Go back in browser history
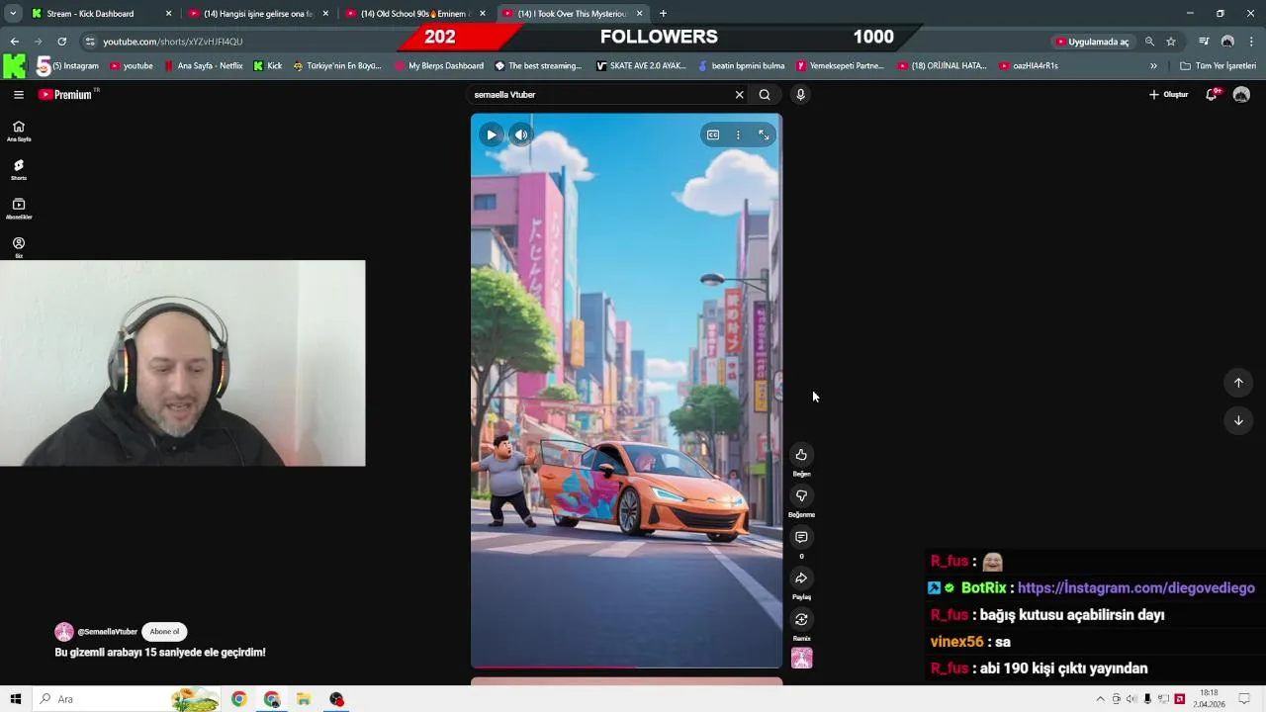Screen dimensions: 1266x712 (x=14, y=42)
